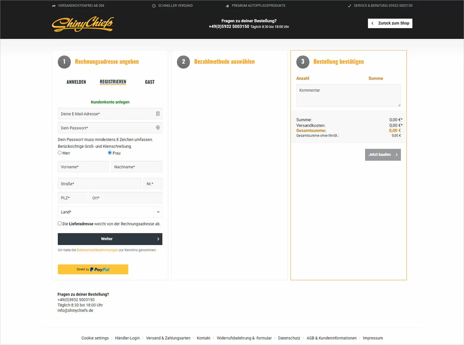This screenshot has width=464, height=345.
Task: Click the ShinyChiefs logo
Action: tap(83, 24)
